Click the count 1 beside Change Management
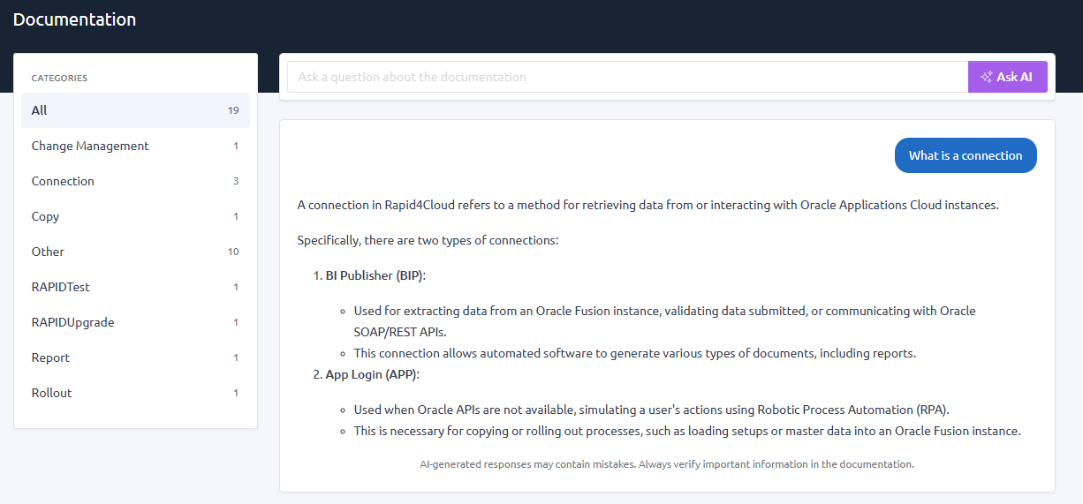The width and height of the screenshot is (1083, 504). [x=236, y=146]
